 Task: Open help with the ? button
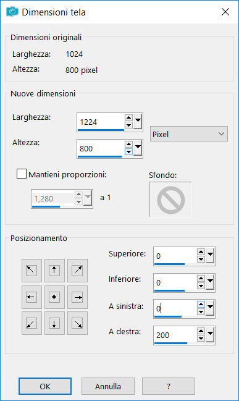(169, 386)
